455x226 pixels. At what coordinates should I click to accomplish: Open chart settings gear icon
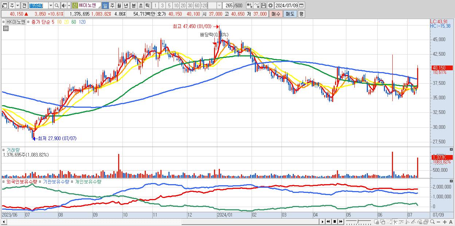(x=271, y=5)
